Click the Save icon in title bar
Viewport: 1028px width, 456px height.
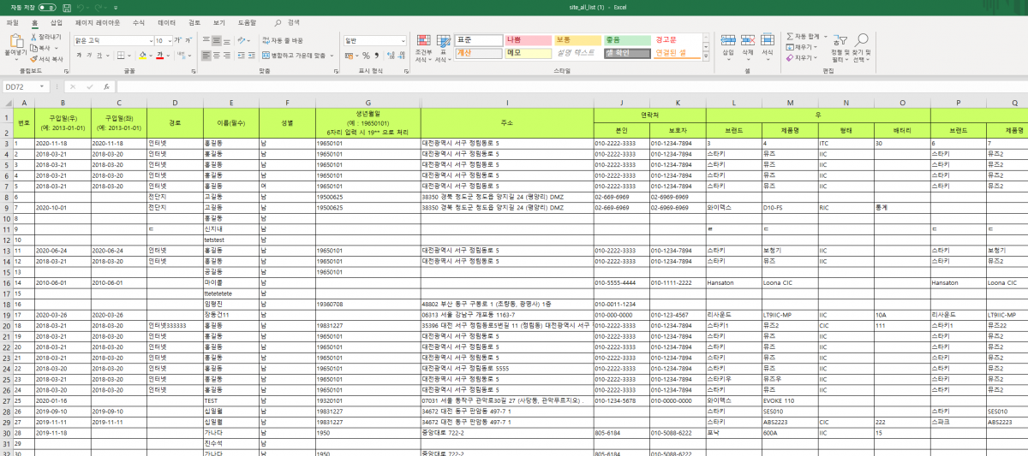pyautogui.click(x=66, y=7)
